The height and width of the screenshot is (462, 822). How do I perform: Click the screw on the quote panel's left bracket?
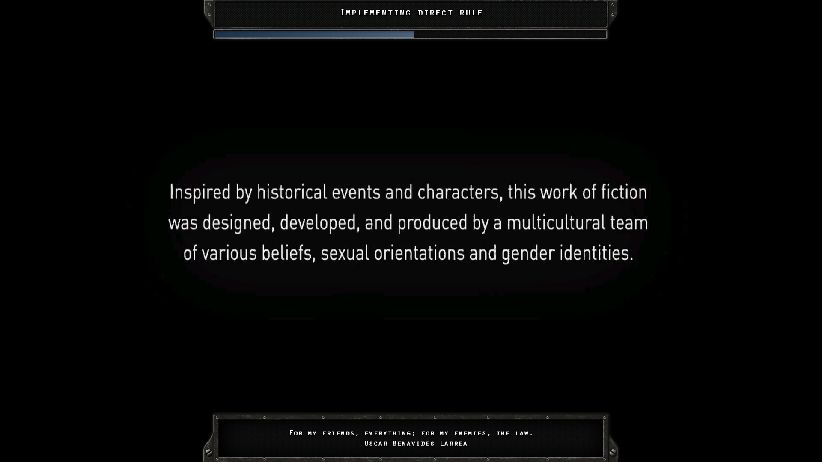(x=208, y=452)
